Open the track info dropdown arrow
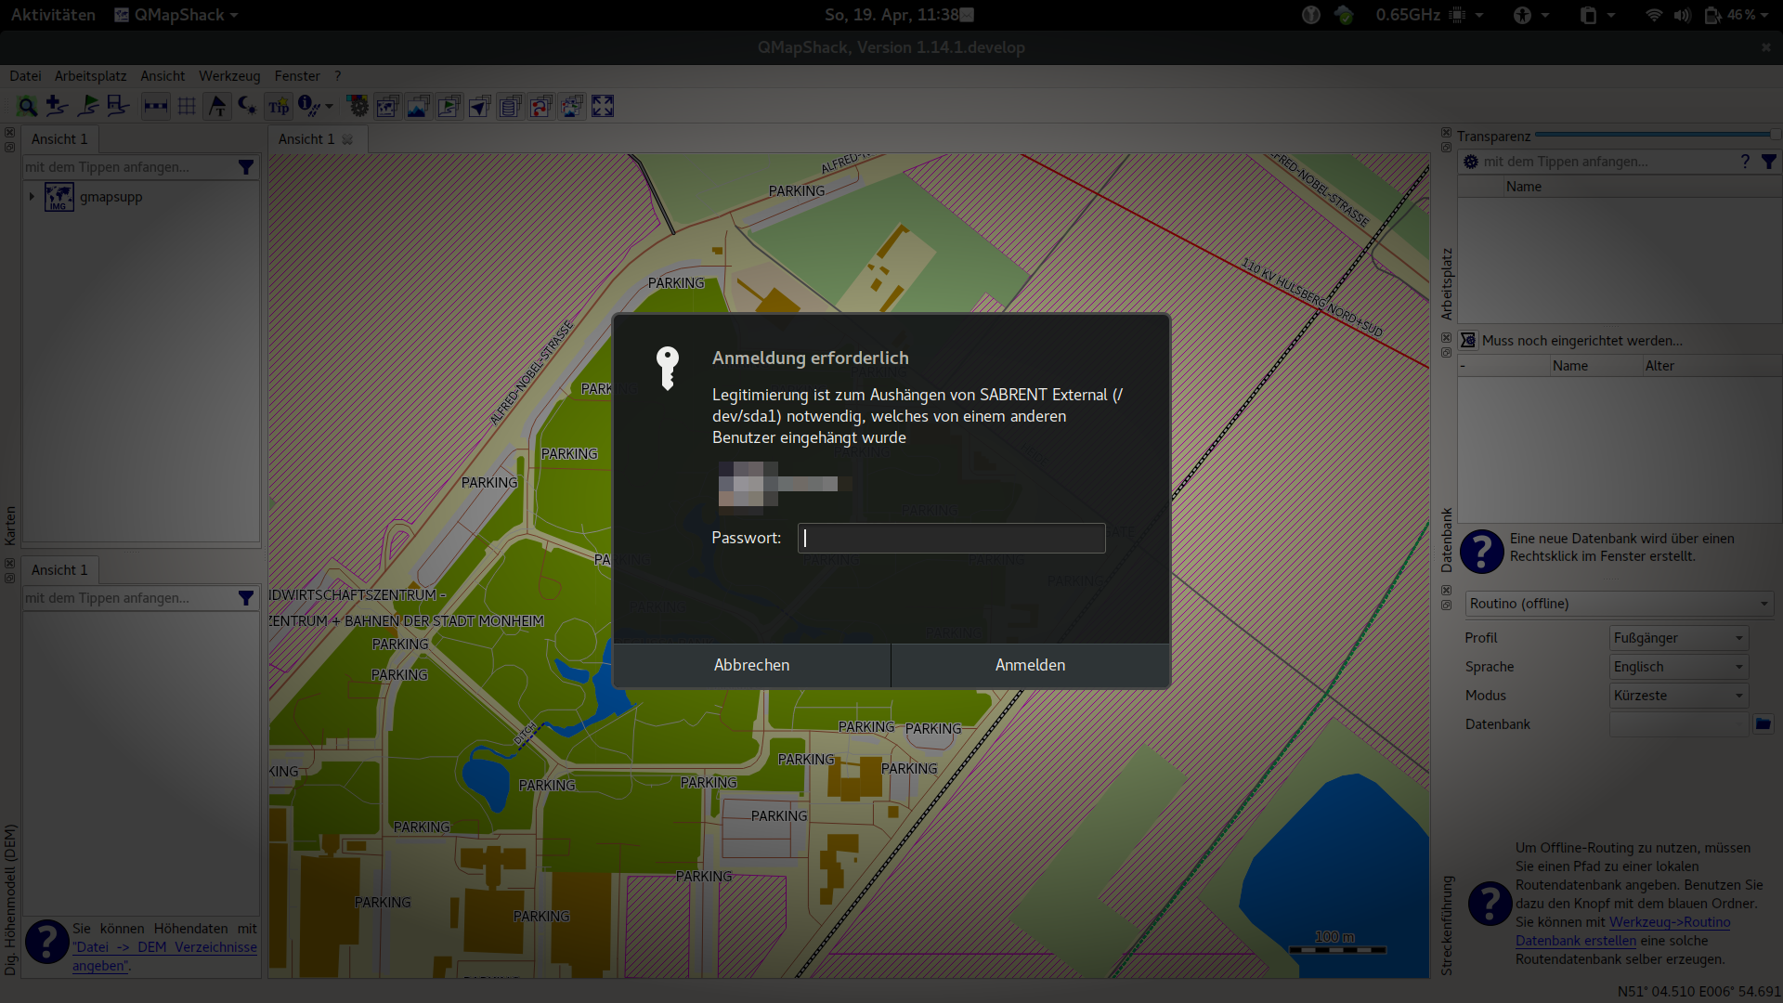This screenshot has width=1783, height=1003. [329, 107]
